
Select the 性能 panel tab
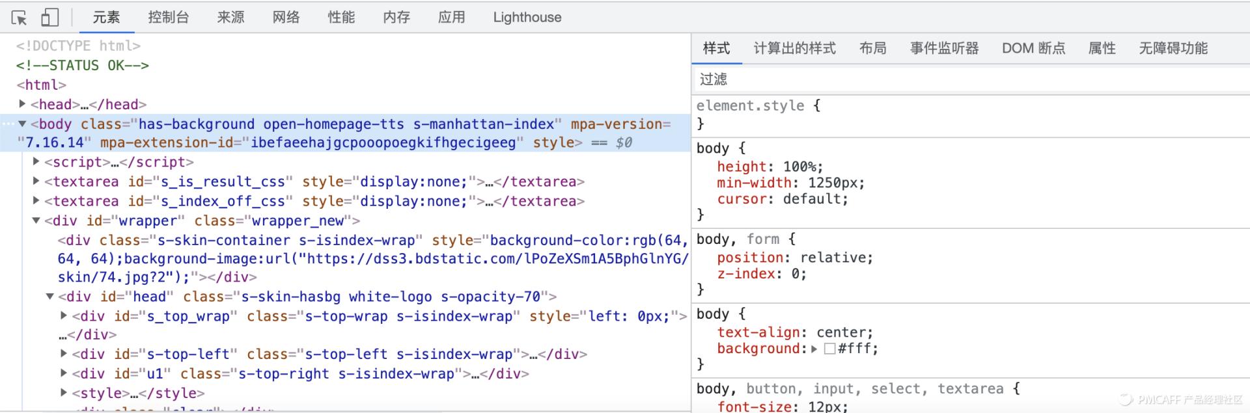click(x=341, y=18)
